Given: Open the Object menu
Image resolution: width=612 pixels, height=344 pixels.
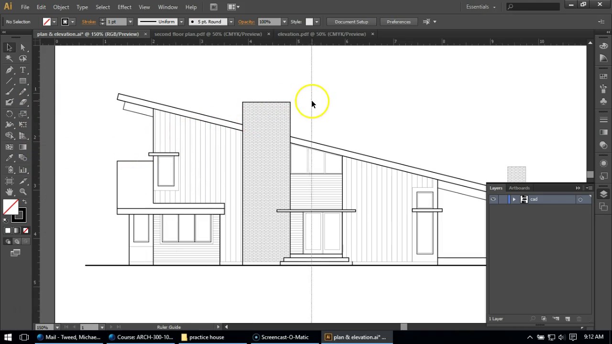Looking at the screenshot, I should (x=61, y=7).
